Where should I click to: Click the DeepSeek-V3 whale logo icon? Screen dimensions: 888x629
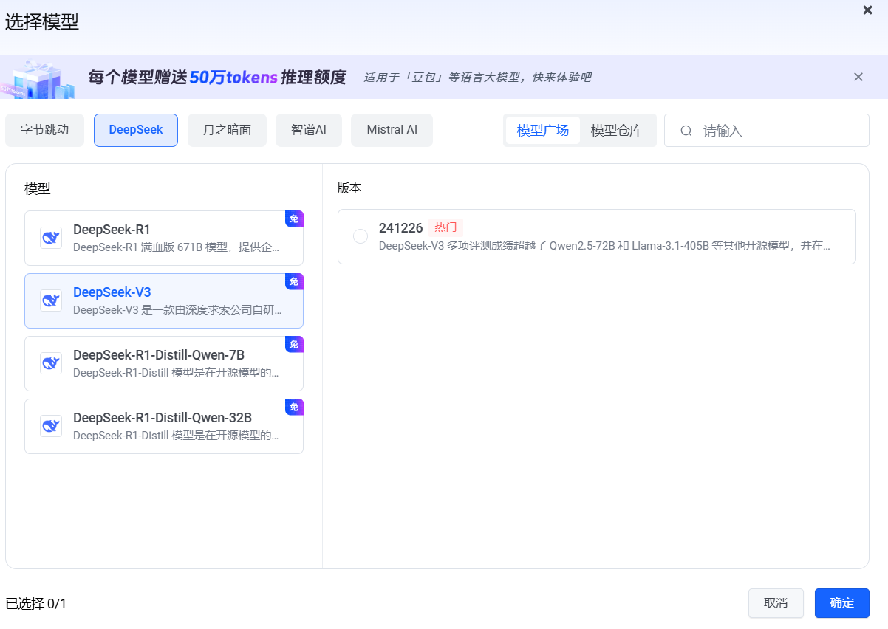coord(51,300)
